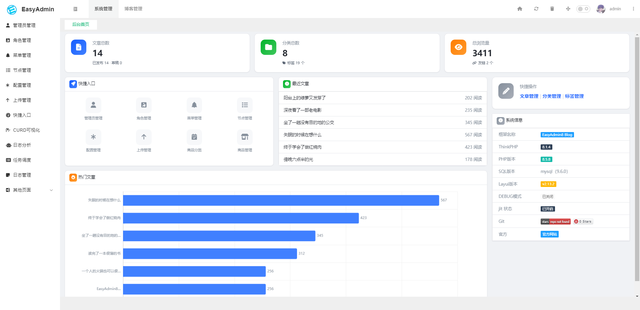Click the 567 bar in 热门文章 chart

(x=281, y=200)
